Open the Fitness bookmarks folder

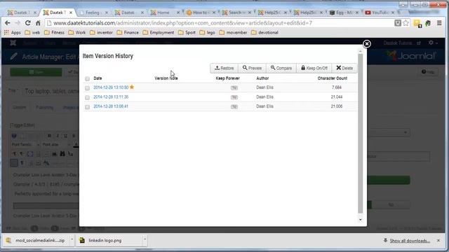(55, 33)
